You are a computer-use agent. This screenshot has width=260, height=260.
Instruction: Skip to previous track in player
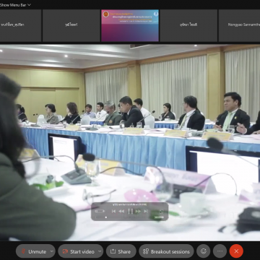(113, 211)
